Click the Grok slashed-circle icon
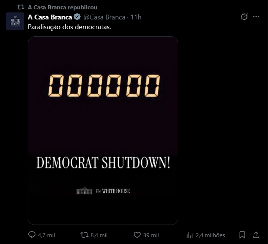This screenshot has height=244, width=268. click(244, 17)
